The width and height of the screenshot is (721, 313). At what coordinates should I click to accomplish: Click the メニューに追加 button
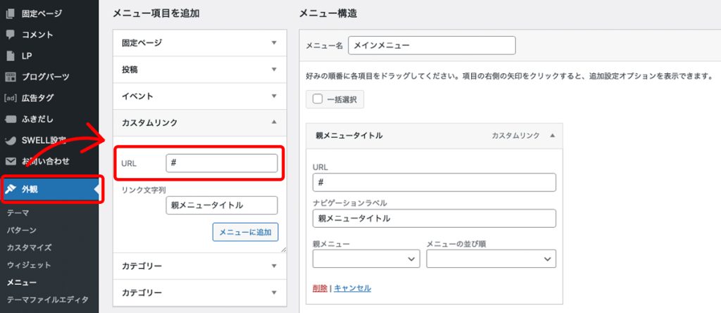(x=245, y=232)
